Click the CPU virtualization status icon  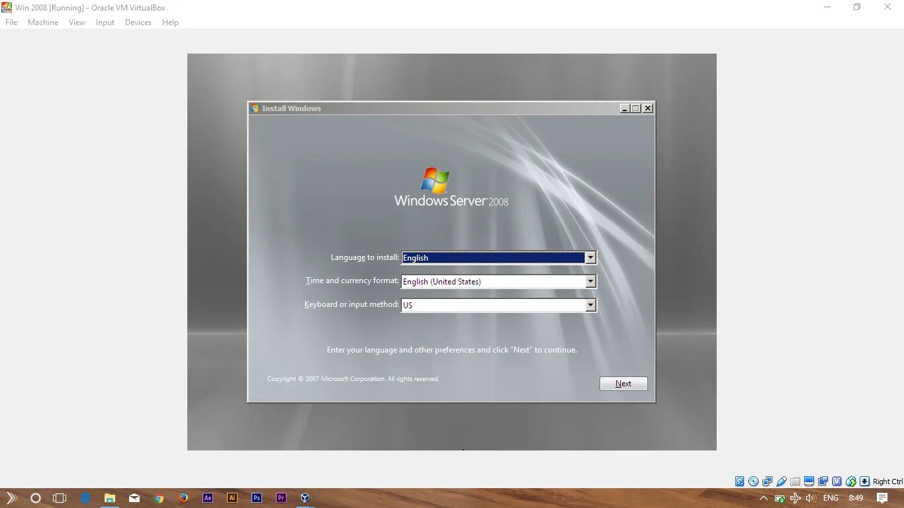[x=837, y=482]
